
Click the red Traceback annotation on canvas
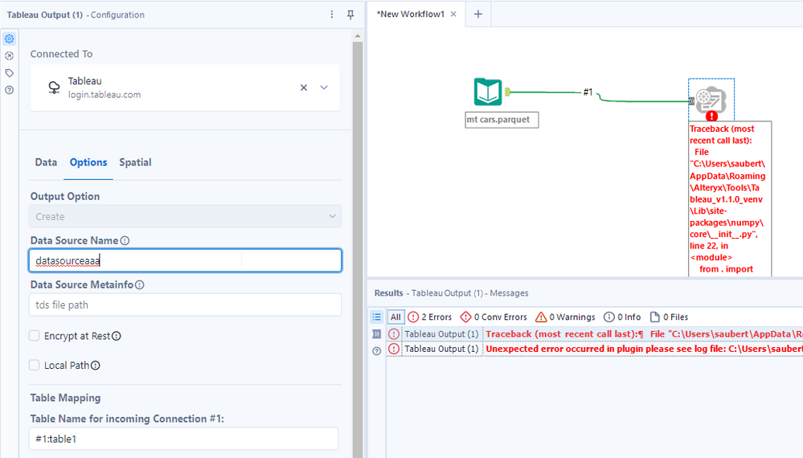tap(730, 199)
